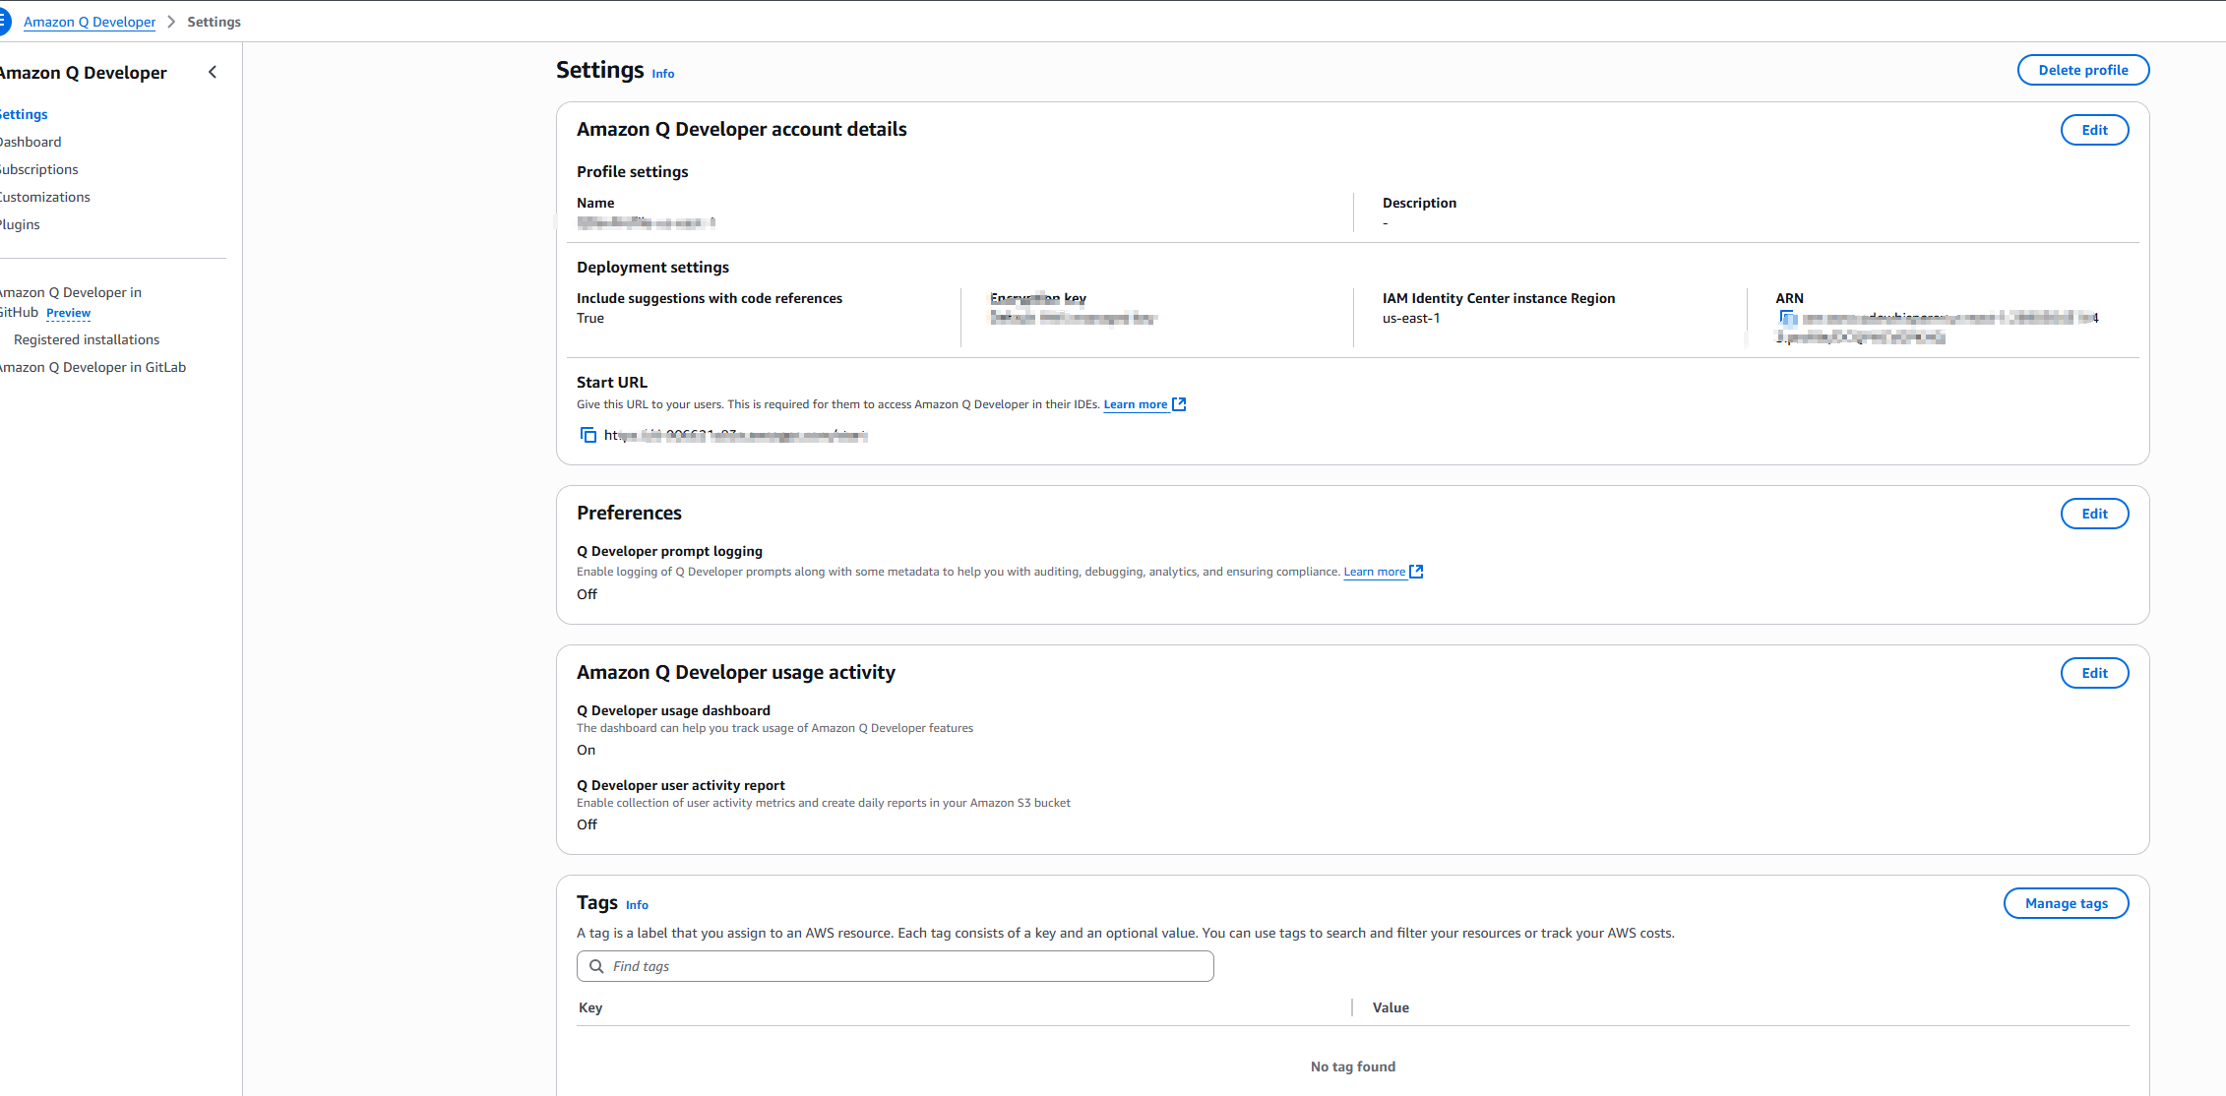Open Manage tags

[2066, 902]
